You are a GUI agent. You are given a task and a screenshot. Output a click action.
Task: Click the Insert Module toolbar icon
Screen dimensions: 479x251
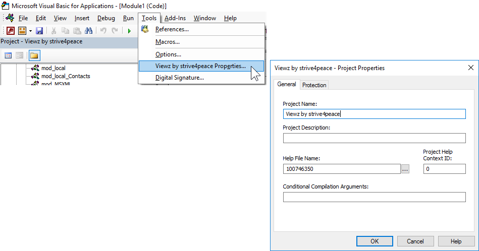(22, 31)
